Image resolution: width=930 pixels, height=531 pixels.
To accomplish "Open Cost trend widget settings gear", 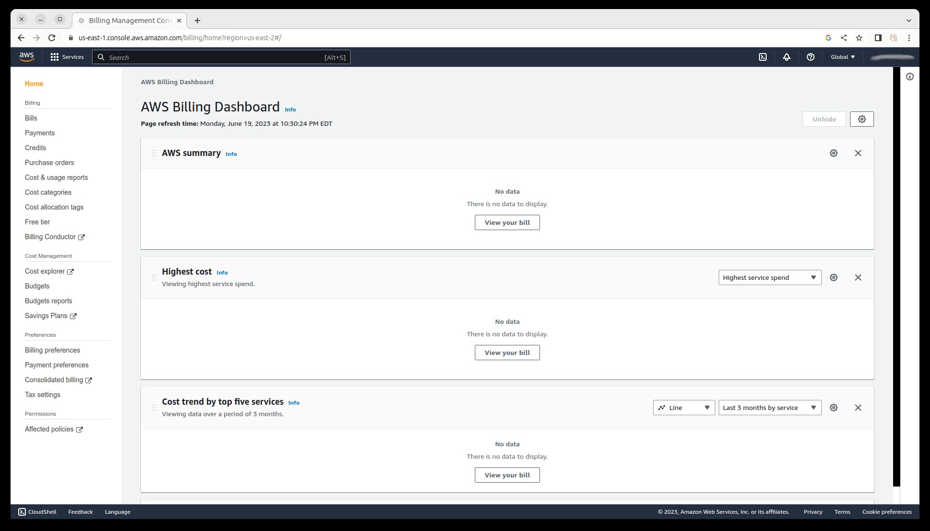I will 834,408.
